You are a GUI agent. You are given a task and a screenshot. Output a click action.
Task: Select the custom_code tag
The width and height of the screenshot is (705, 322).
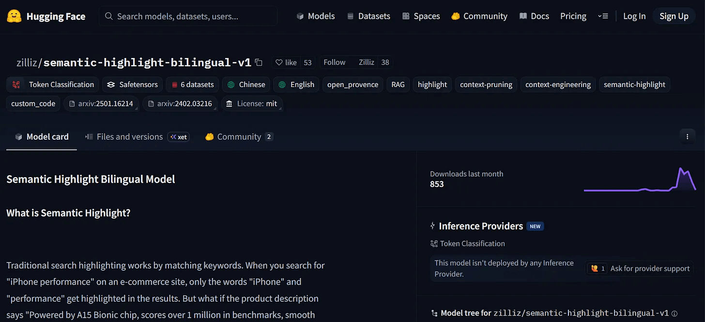tap(33, 103)
